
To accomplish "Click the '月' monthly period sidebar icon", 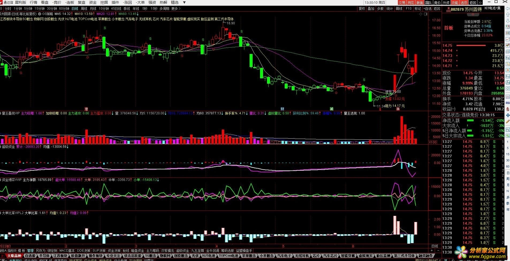I will pyautogui.click(x=508, y=185).
